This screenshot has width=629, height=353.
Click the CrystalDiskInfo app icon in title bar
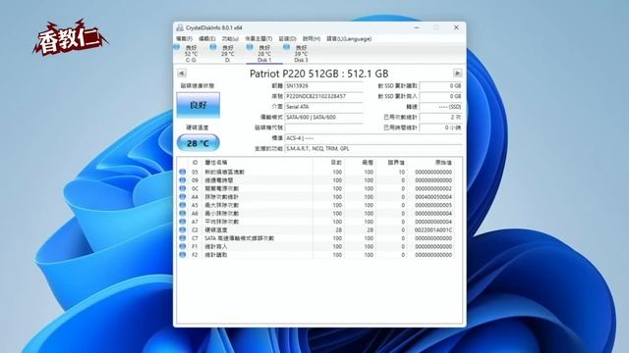180,27
